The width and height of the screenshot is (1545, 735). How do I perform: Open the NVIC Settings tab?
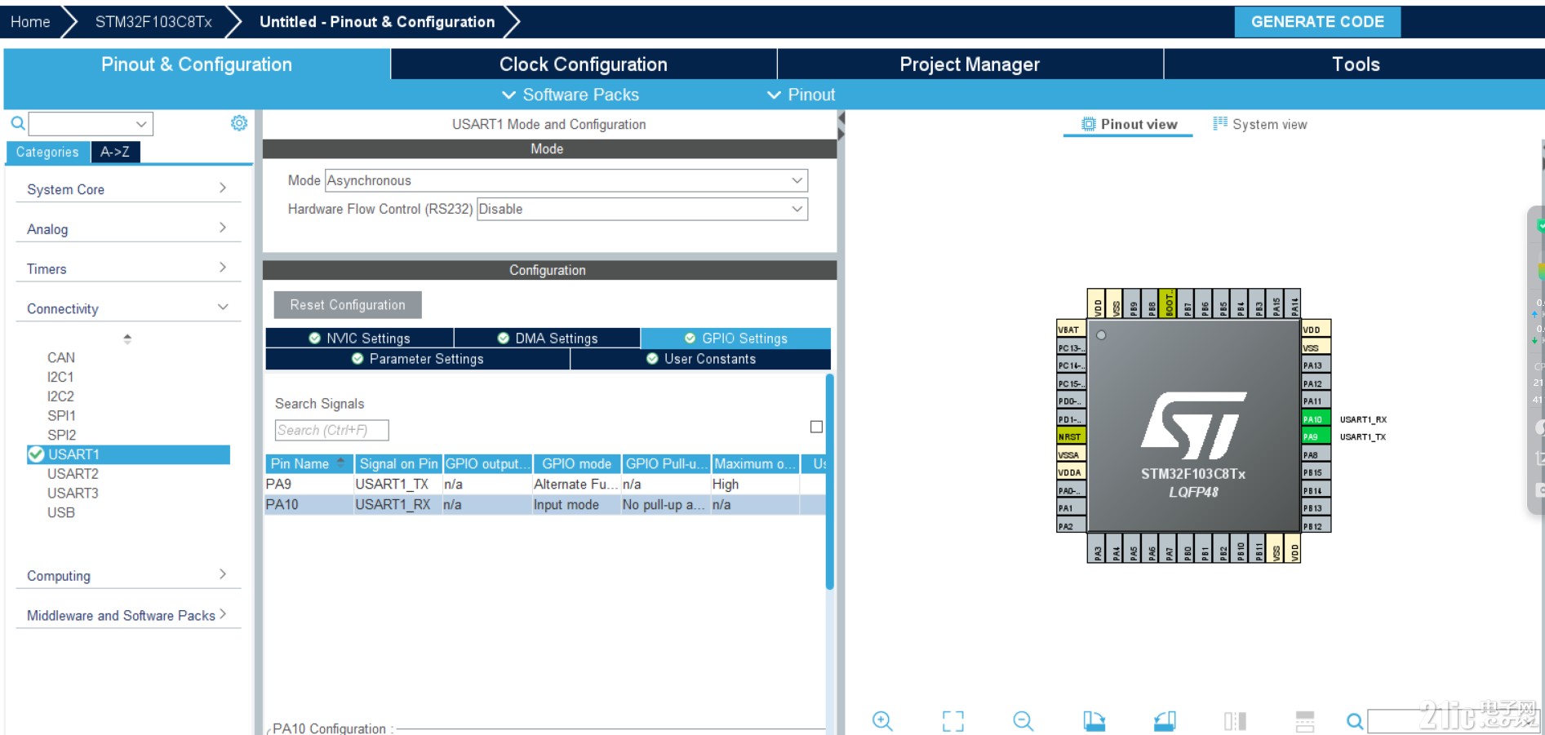pyautogui.click(x=360, y=338)
